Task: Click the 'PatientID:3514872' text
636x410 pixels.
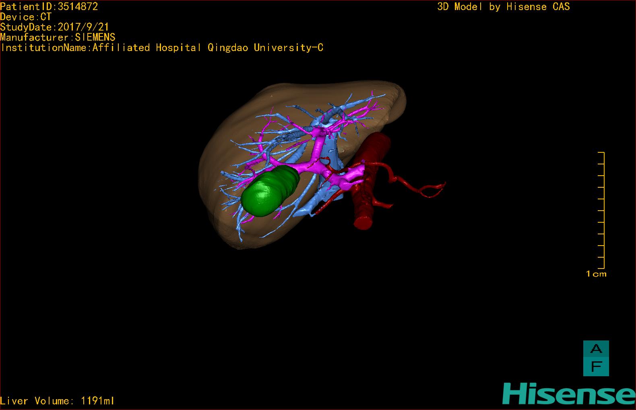Action: click(x=49, y=6)
